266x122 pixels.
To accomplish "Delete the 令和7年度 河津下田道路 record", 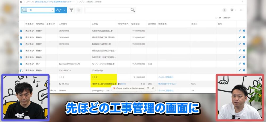I will point(244,57).
